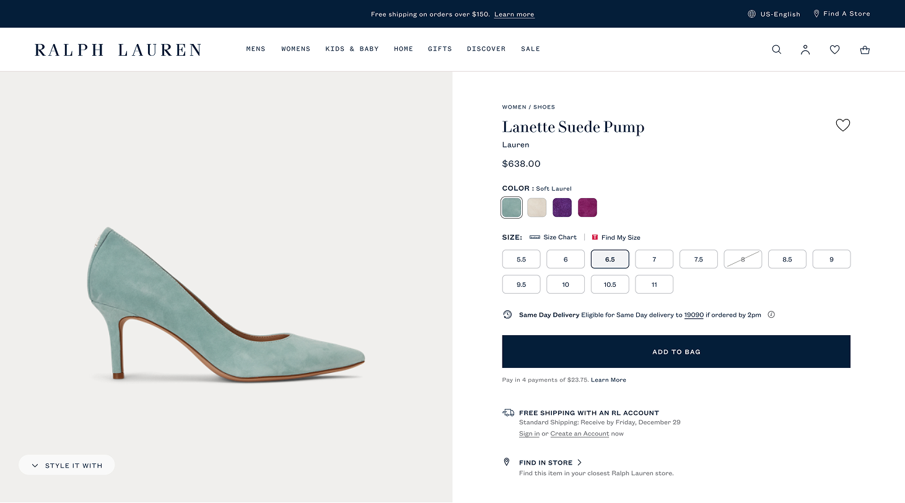The height and width of the screenshot is (503, 905).
Task: Click the Create an Account link
Action: click(580, 434)
